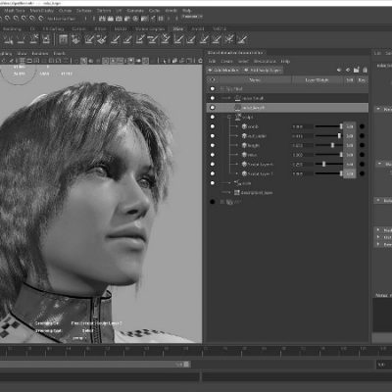Viewport: 392px width, 392px height.
Task: Collapse the second section arrow in the right panel
Action: coord(379,163)
